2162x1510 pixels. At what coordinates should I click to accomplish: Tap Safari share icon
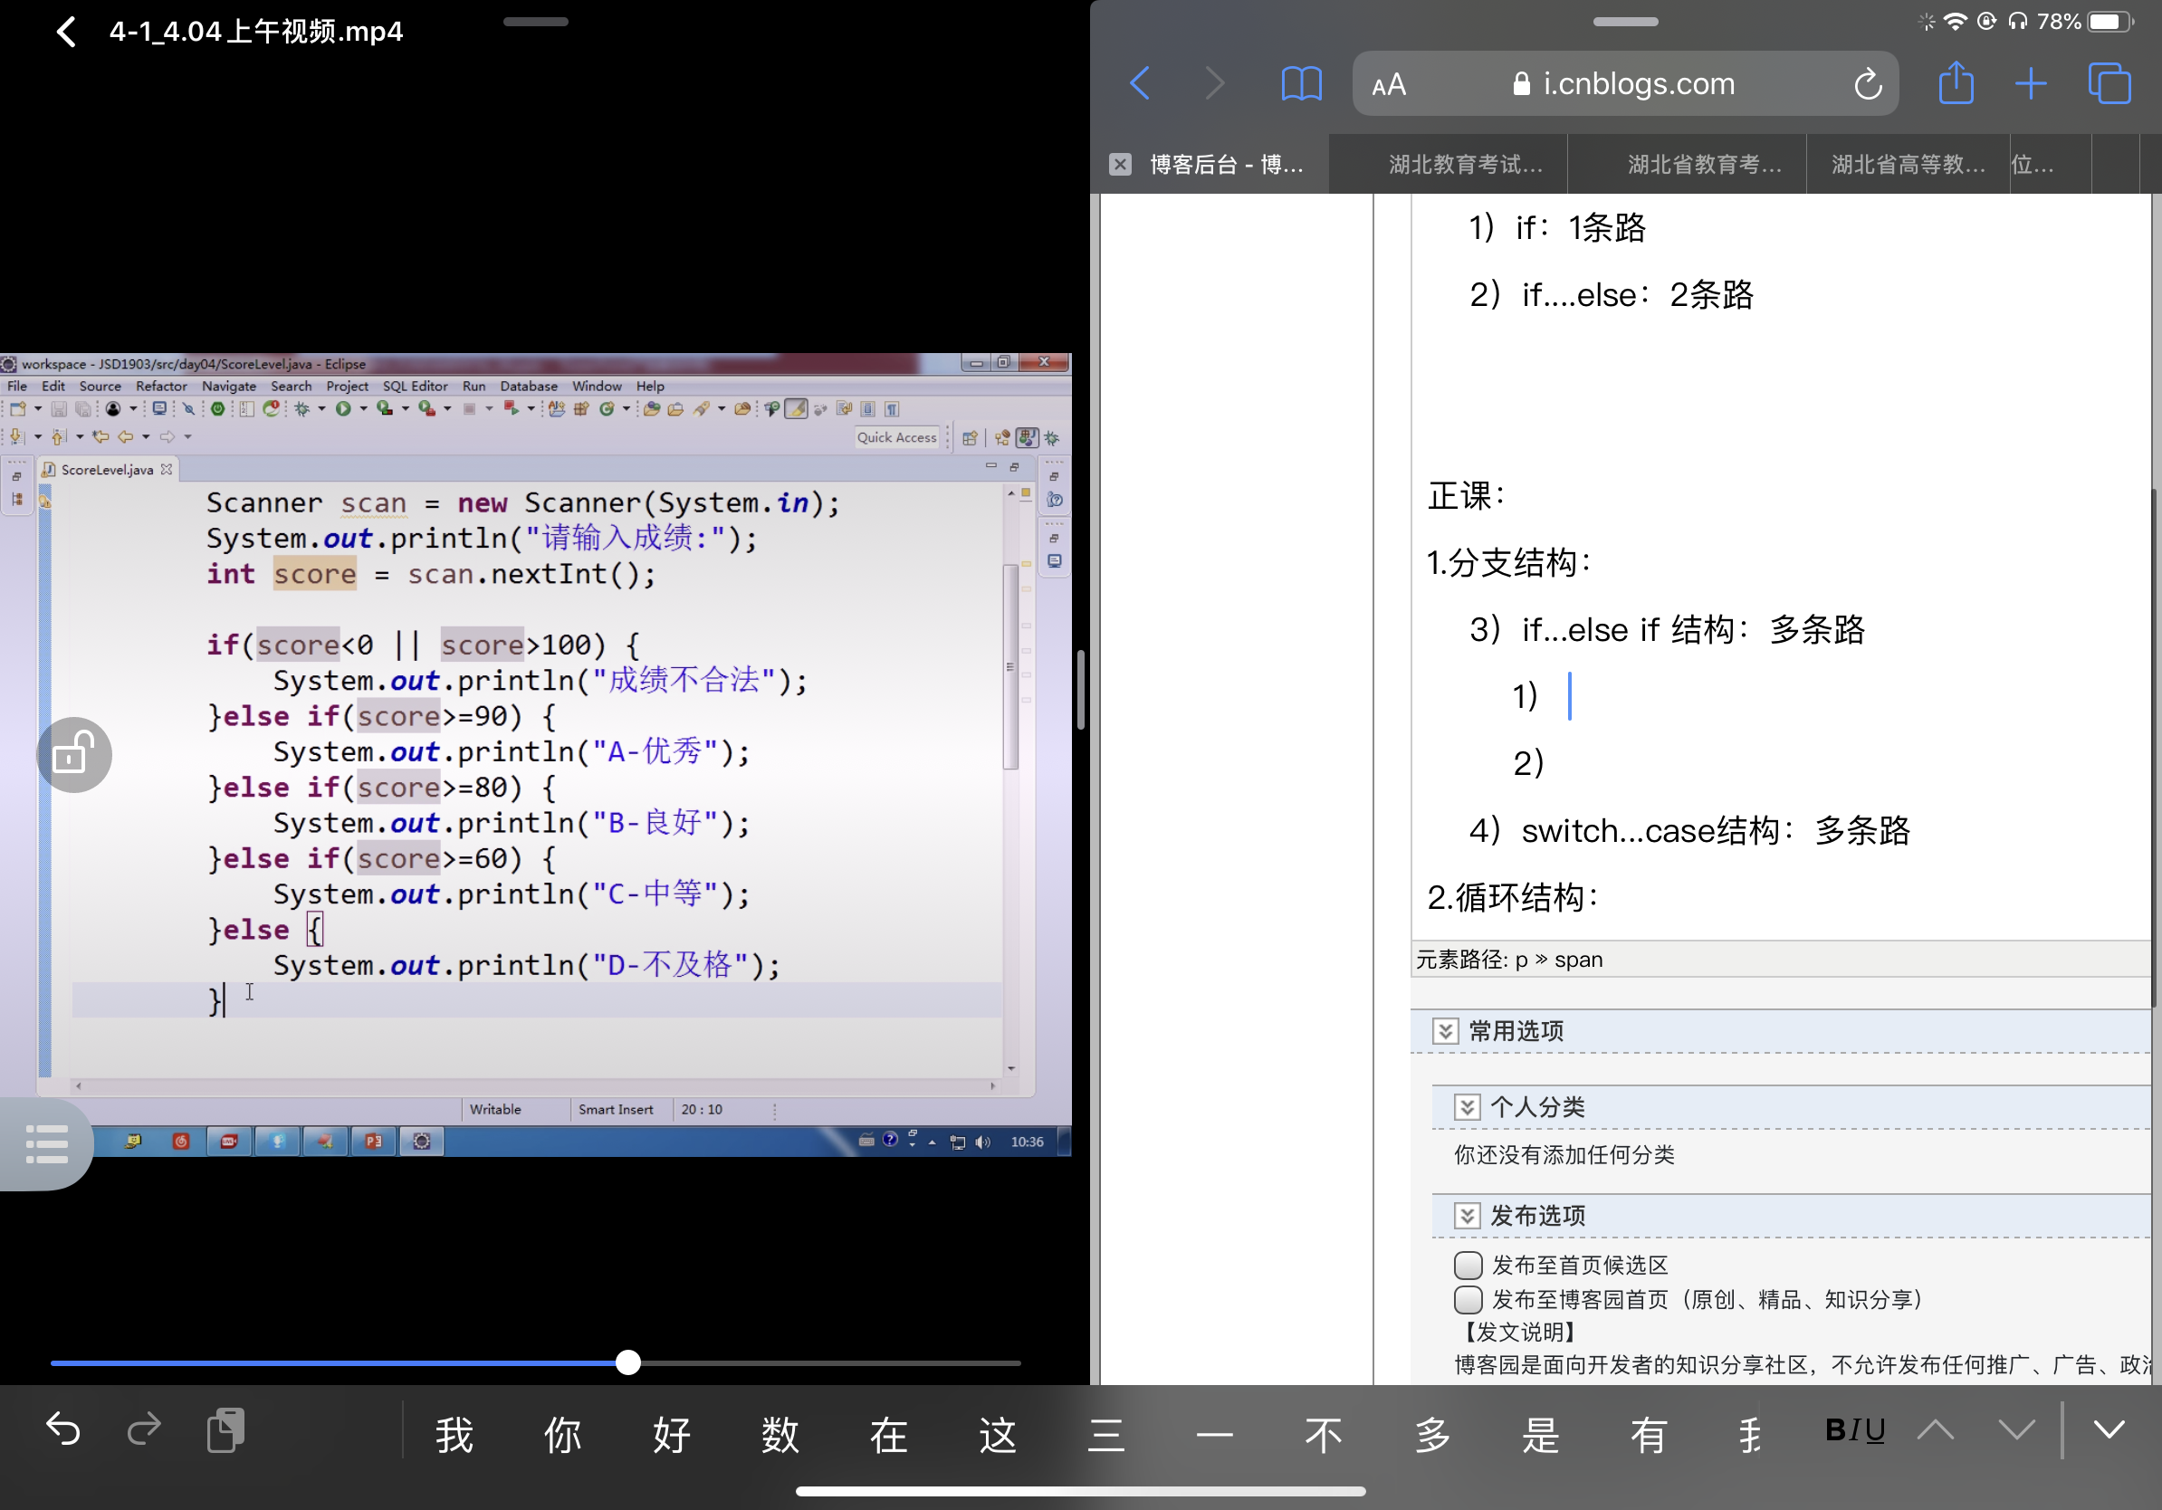click(x=1955, y=84)
